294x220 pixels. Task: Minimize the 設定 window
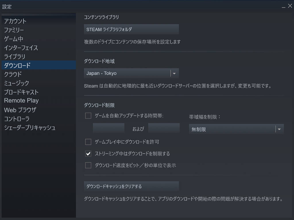click(283, 6)
